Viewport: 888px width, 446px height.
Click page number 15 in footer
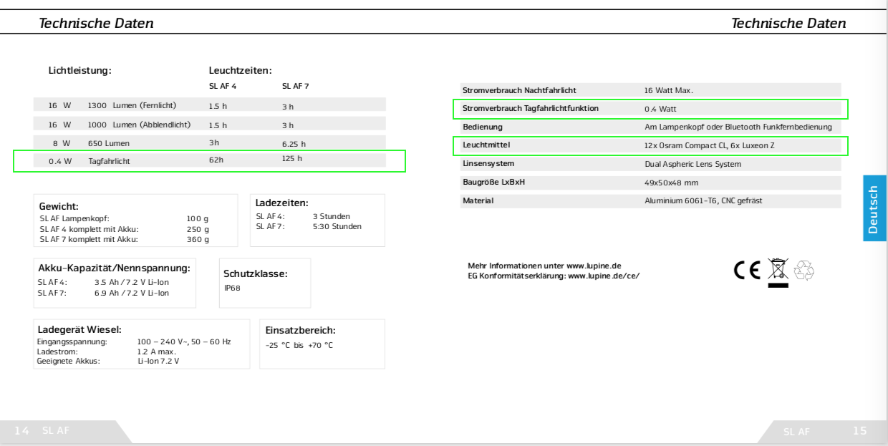pyautogui.click(x=859, y=430)
